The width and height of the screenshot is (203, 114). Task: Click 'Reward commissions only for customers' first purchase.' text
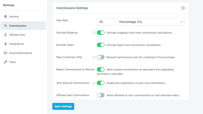click(x=141, y=57)
